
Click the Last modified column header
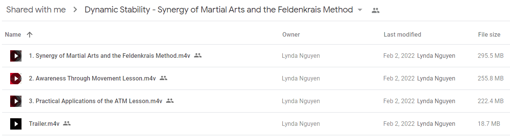pyautogui.click(x=402, y=34)
